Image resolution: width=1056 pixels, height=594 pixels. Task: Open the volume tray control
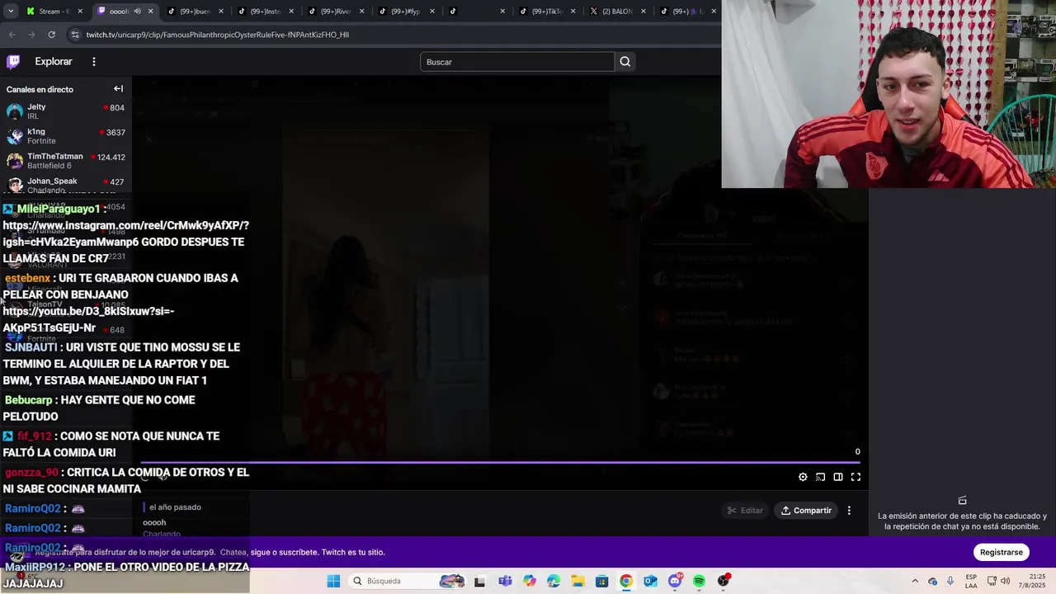(x=1005, y=581)
